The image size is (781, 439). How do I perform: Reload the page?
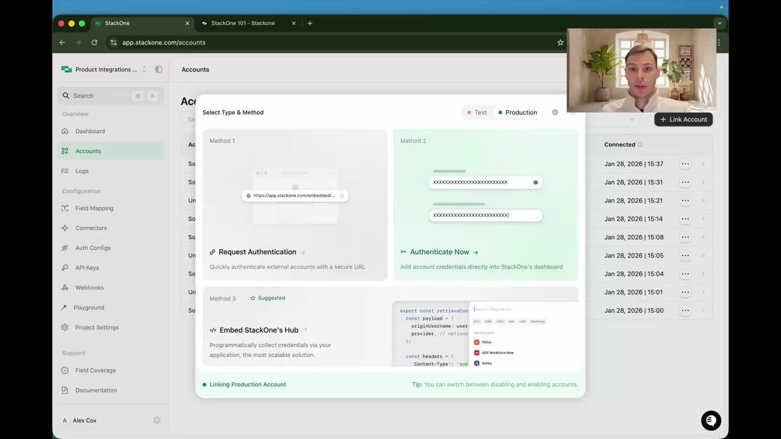[x=94, y=43]
